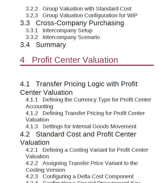
Task: Click the 3.3 section number
Action: (25, 23)
